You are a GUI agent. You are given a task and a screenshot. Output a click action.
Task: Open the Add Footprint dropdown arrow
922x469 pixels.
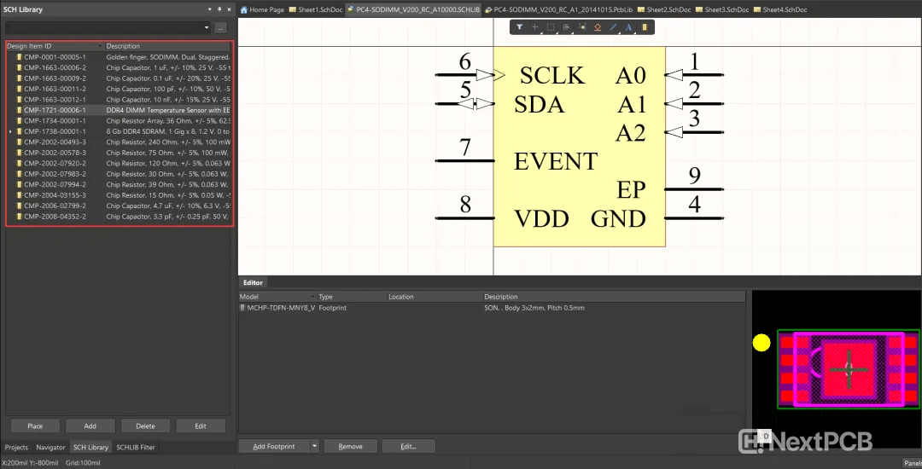[314, 446]
